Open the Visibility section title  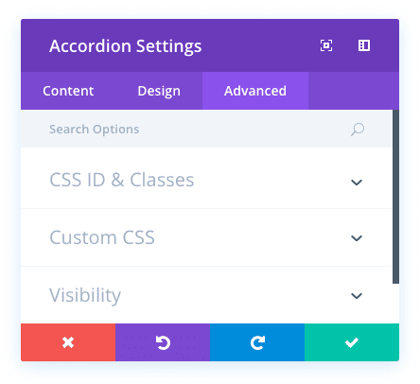tap(85, 296)
